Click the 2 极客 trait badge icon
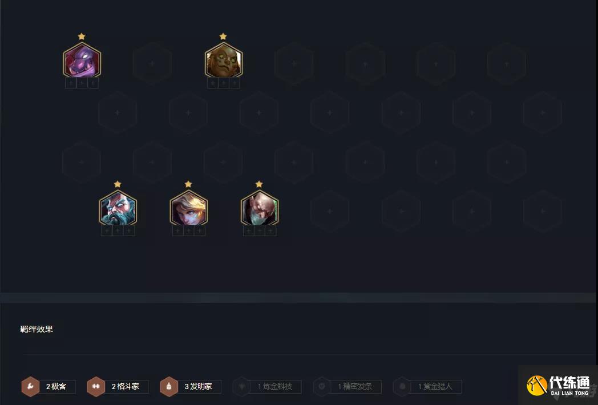Viewport: 598px width, 405px height. 30,386
